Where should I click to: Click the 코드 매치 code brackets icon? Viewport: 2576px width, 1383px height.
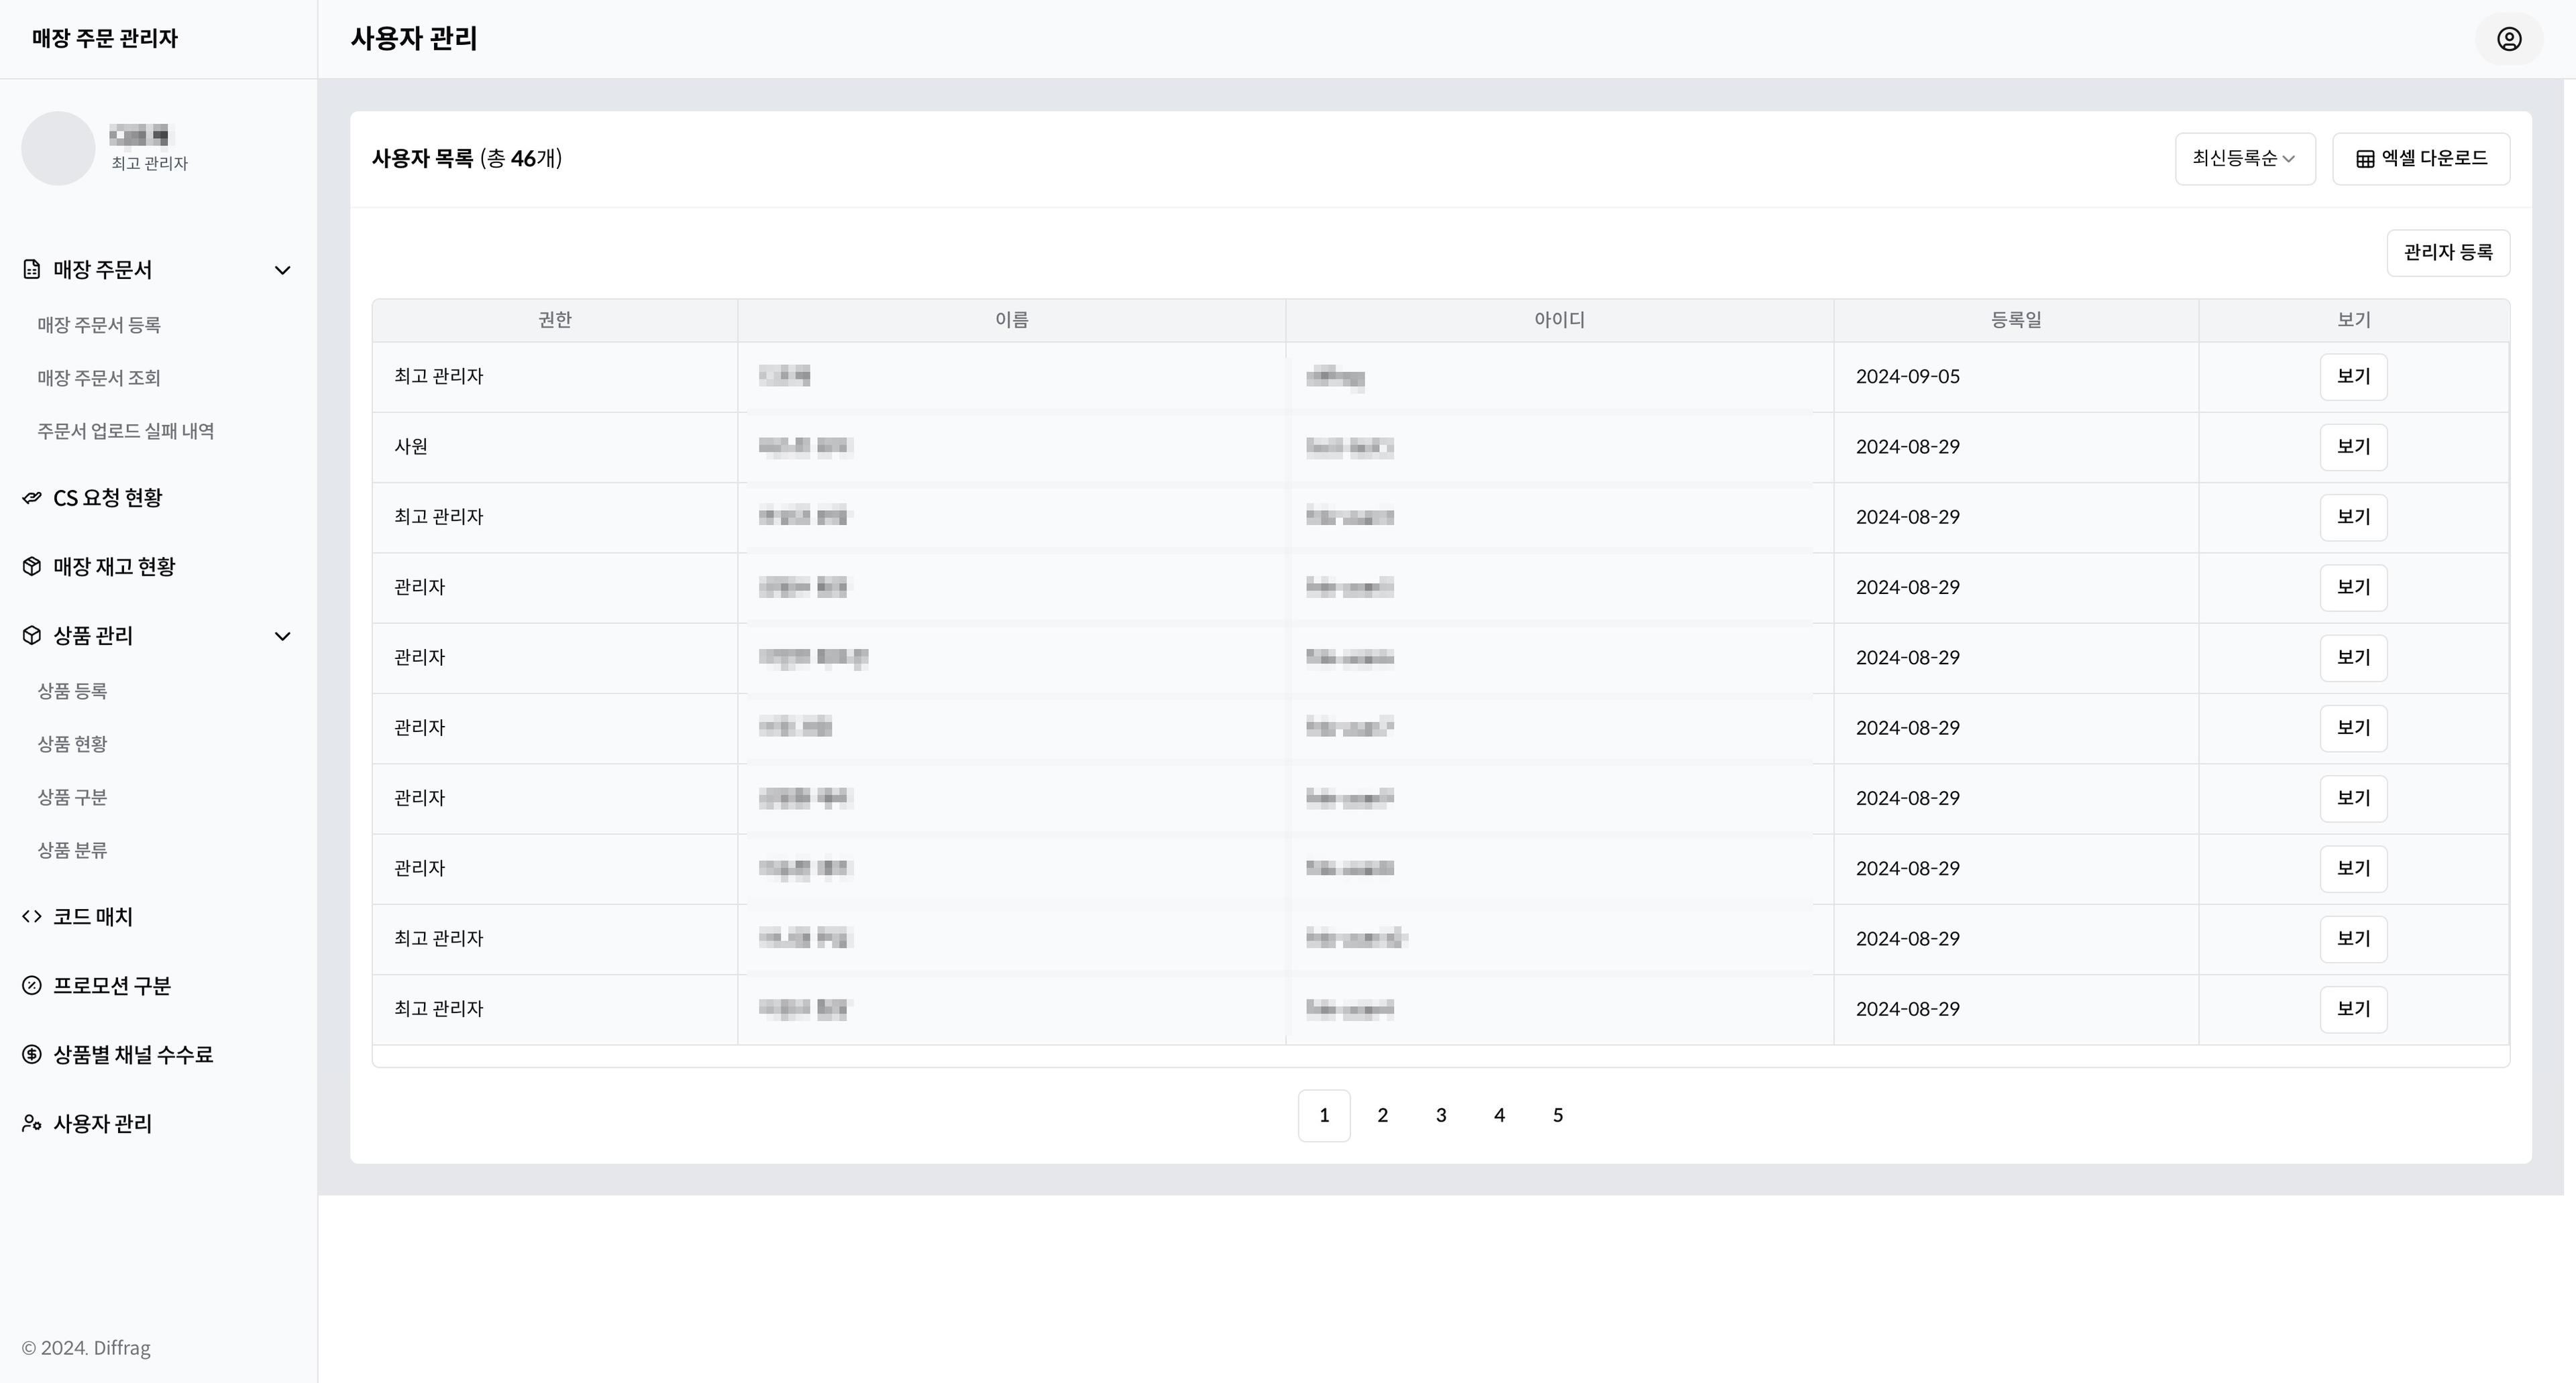pyautogui.click(x=32, y=916)
